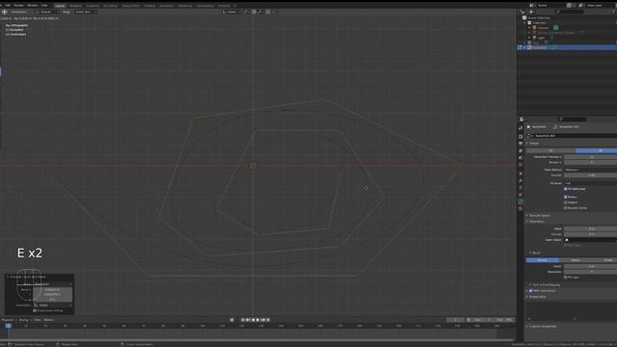Open the Edit menu
Screen dimensions: 617x347
8,6
